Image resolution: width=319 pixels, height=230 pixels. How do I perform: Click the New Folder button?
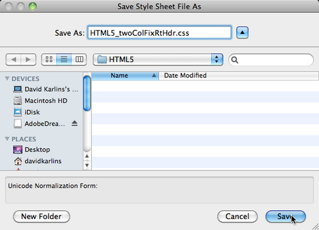(41, 217)
